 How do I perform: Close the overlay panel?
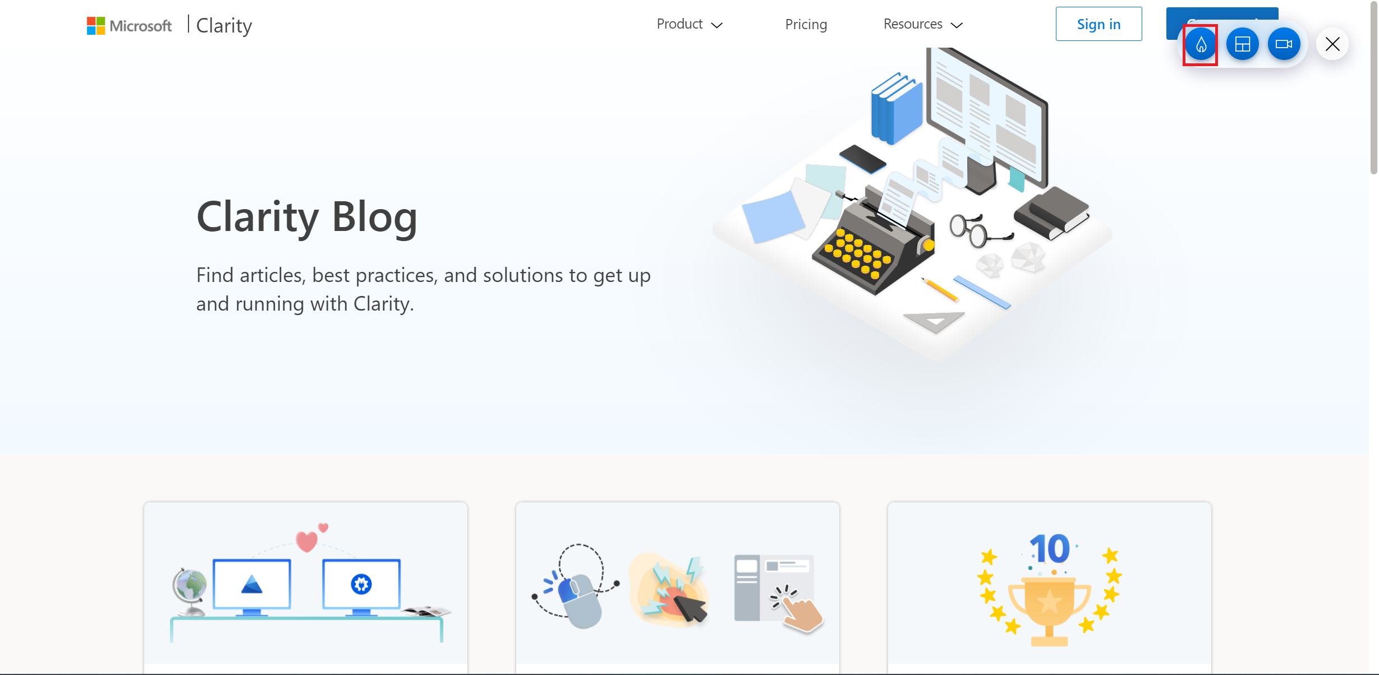(1333, 43)
